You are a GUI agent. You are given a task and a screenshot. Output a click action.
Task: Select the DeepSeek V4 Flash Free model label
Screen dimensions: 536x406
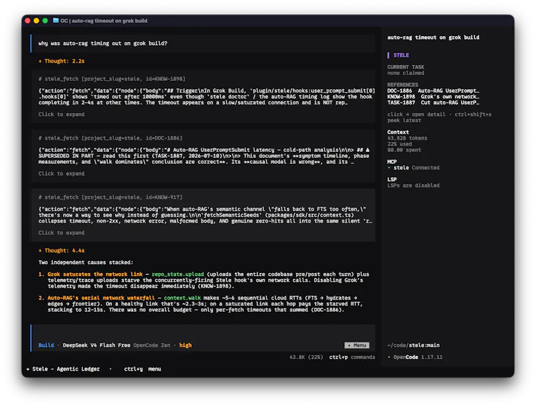click(96, 345)
